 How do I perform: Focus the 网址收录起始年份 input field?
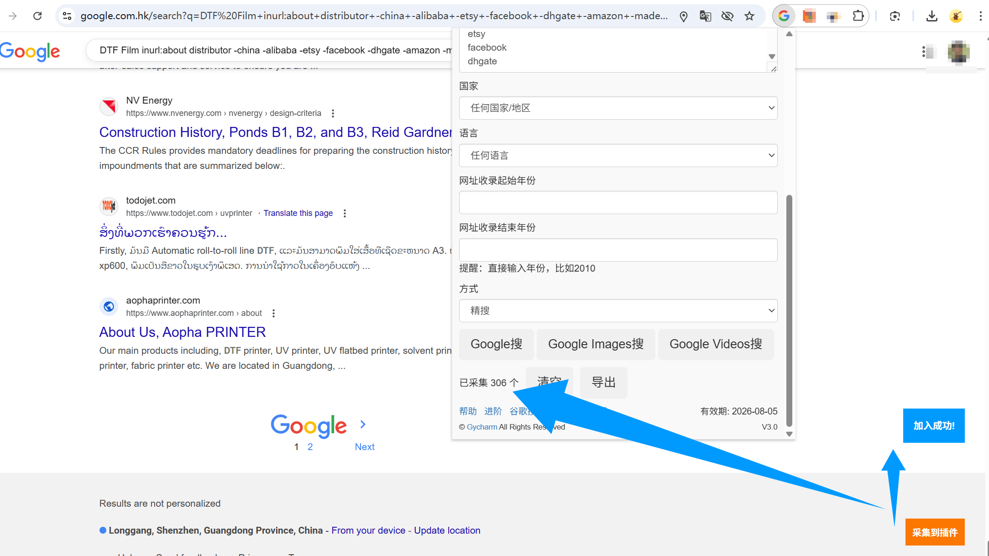(x=618, y=203)
